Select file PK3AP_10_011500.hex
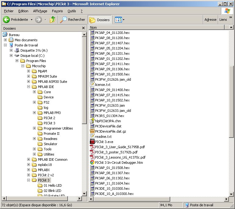Viewport: 235px width, 209px height. 110,74
